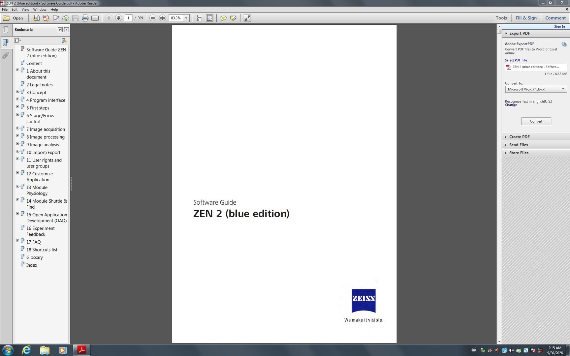Click the page number input field
Viewport: 570px width, 356px height.
128,18
